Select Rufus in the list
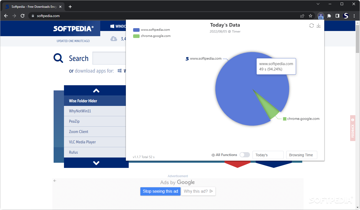The height and width of the screenshot is (210, 360). click(95, 152)
